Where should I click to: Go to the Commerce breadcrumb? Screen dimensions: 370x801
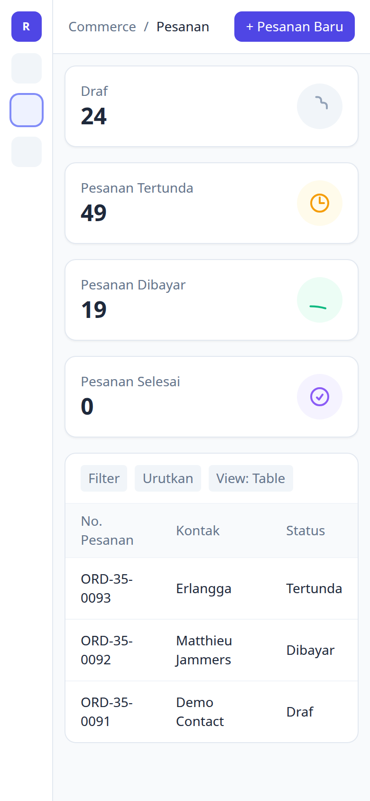(102, 27)
